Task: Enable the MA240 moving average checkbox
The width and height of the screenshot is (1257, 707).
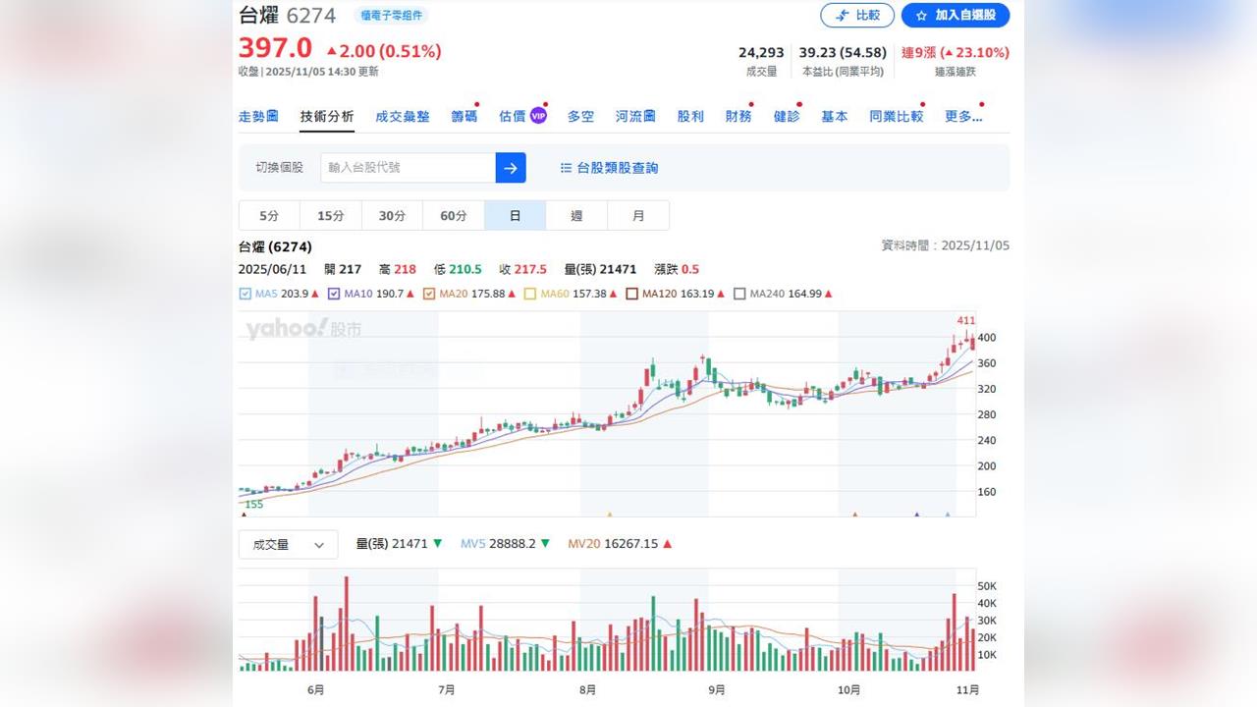Action: coord(739,293)
